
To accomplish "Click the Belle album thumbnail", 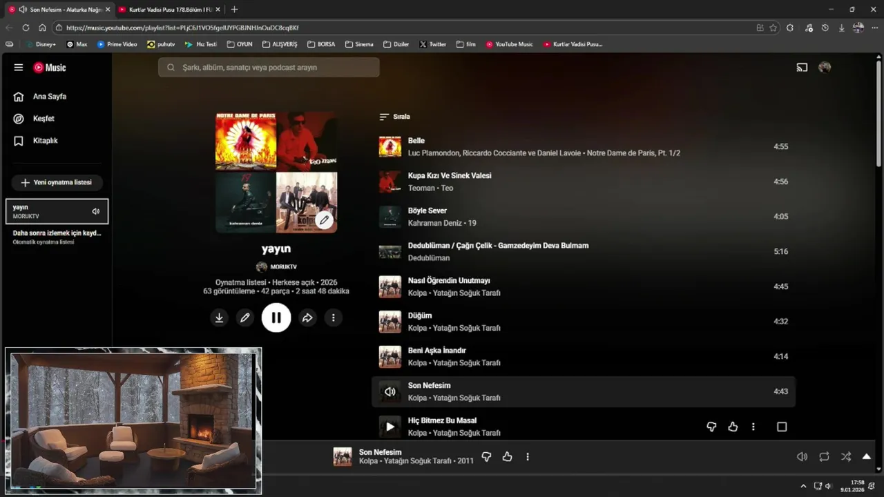I will 390,146.
